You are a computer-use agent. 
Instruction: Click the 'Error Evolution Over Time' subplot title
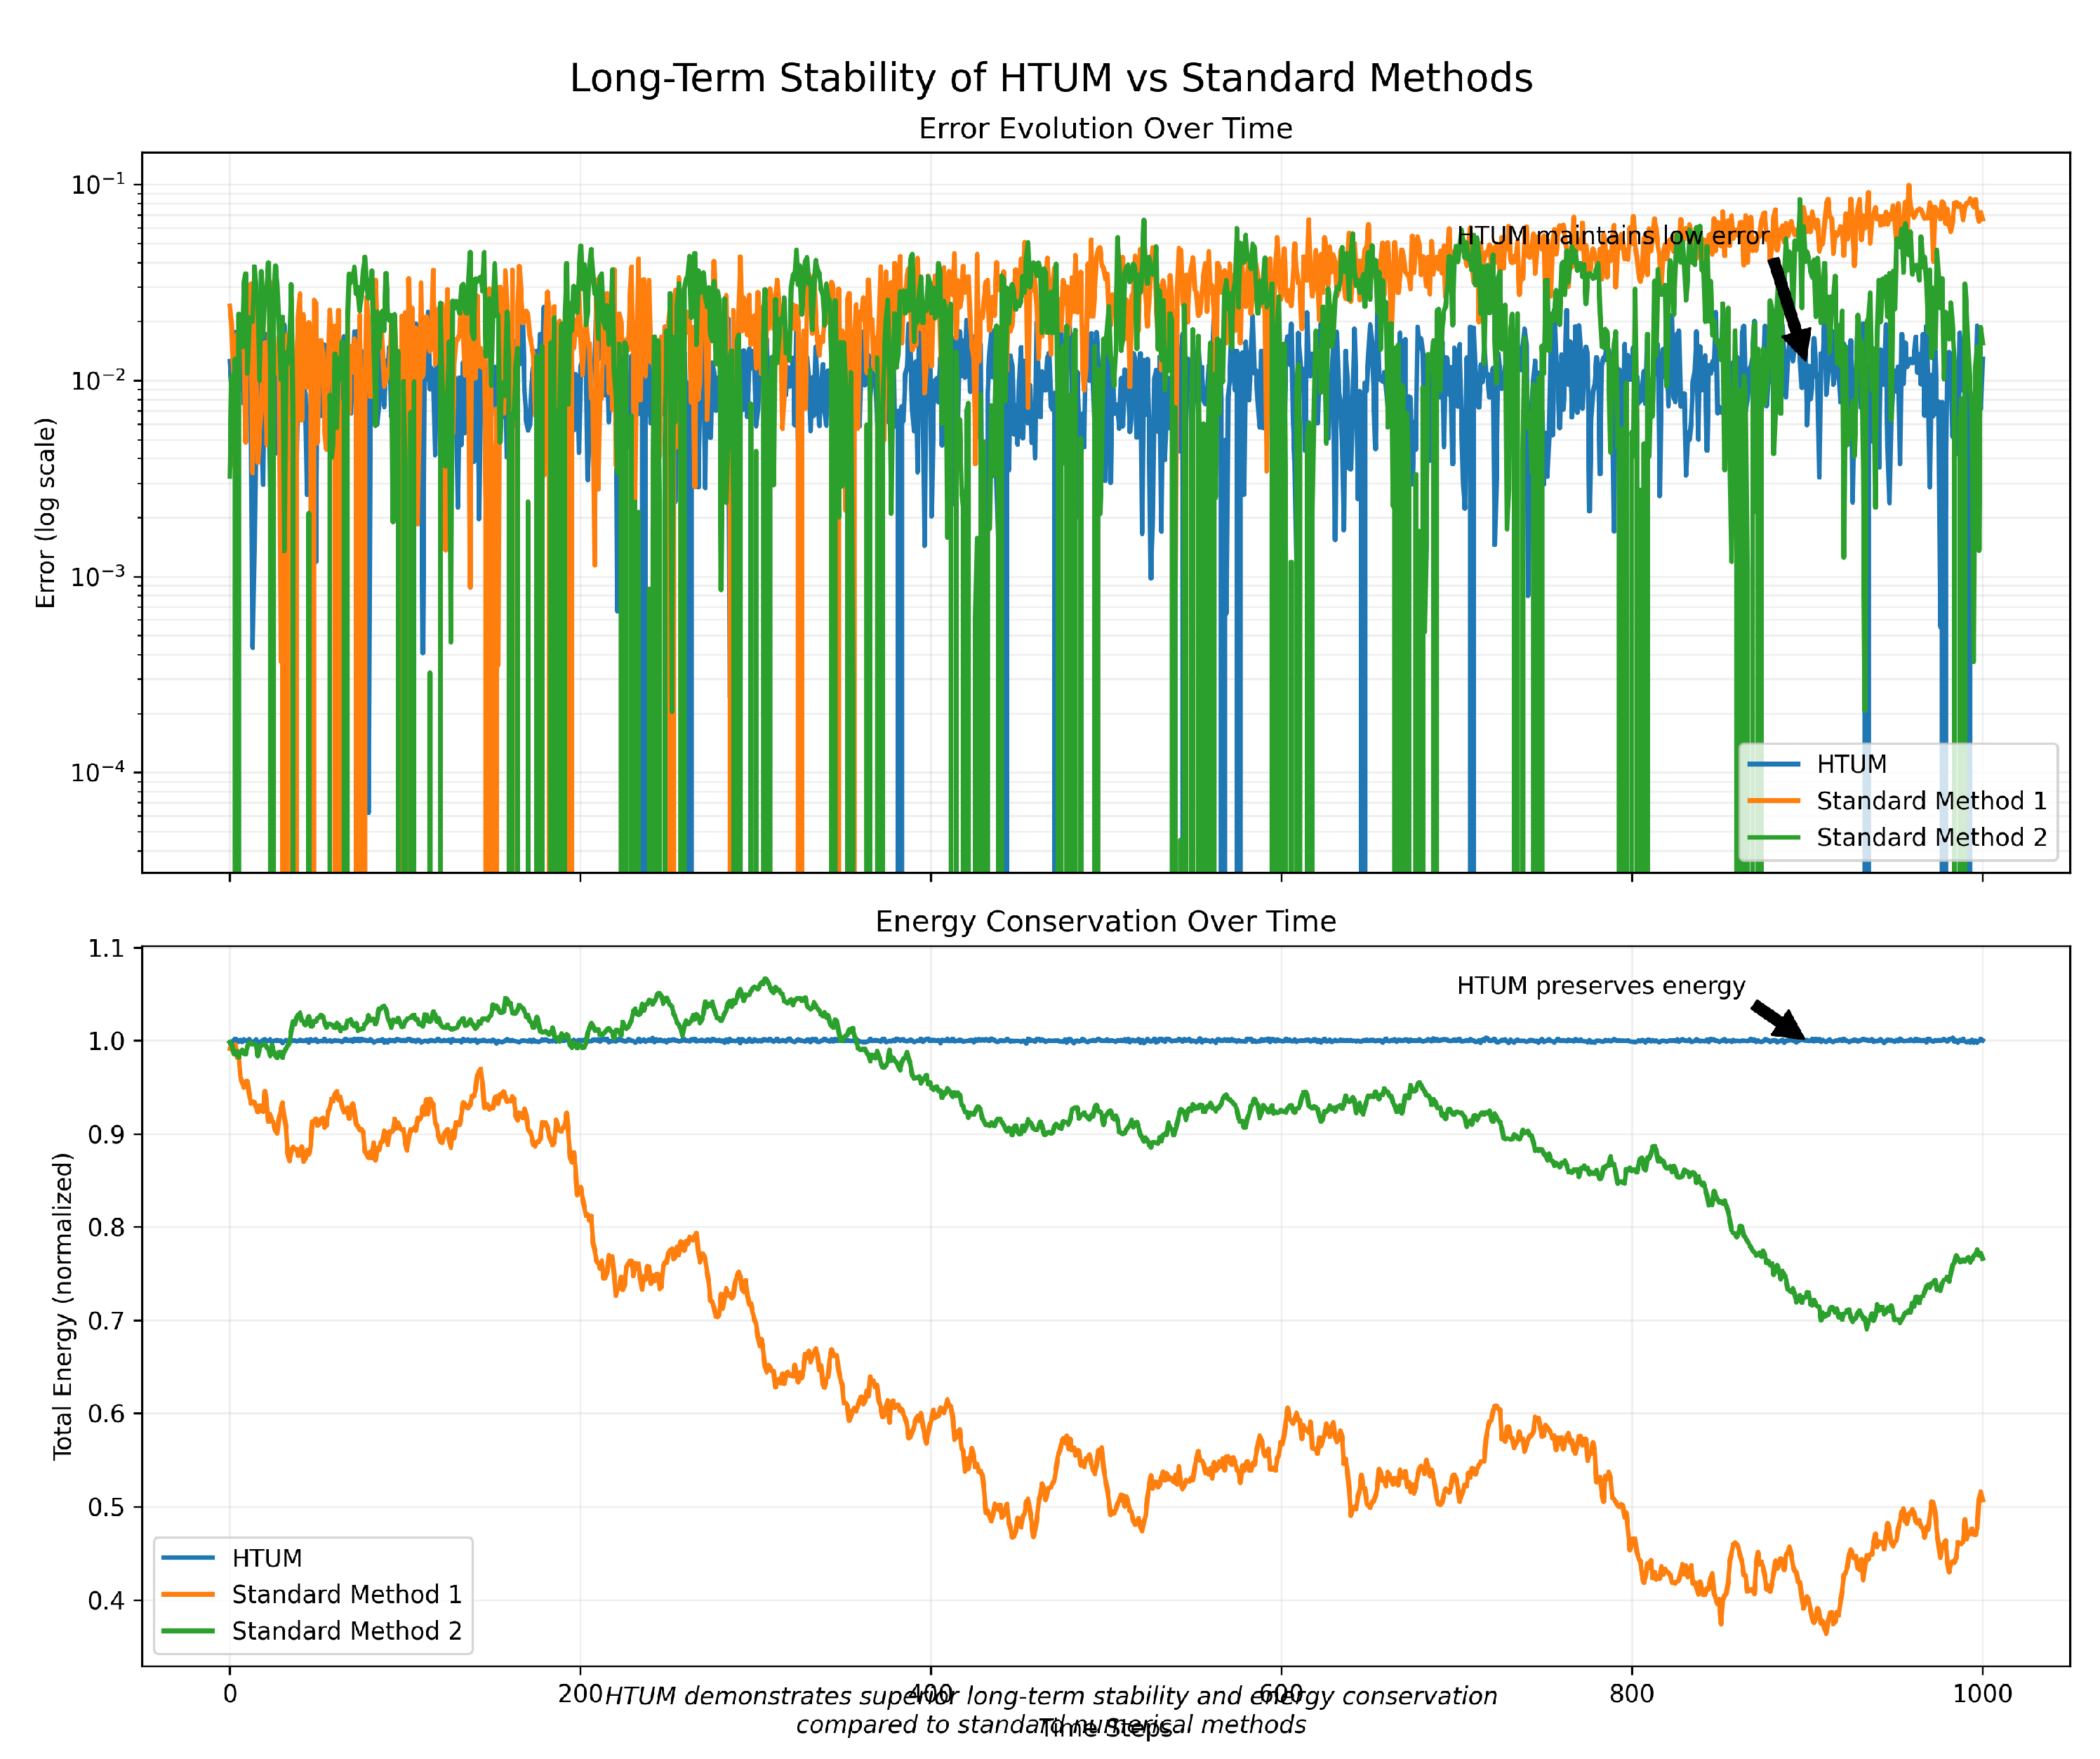point(1105,129)
